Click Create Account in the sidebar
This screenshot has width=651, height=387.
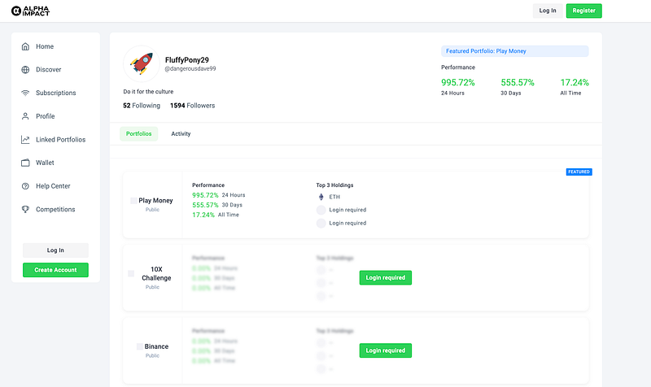pos(55,270)
